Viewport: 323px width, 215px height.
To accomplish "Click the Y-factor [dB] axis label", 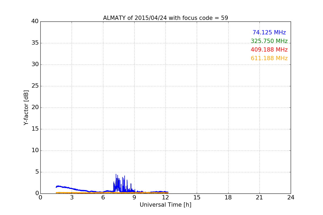I will tap(26, 107).
